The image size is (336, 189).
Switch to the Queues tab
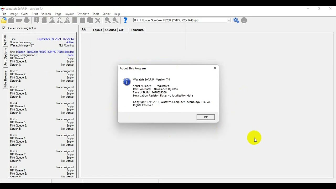111,30
